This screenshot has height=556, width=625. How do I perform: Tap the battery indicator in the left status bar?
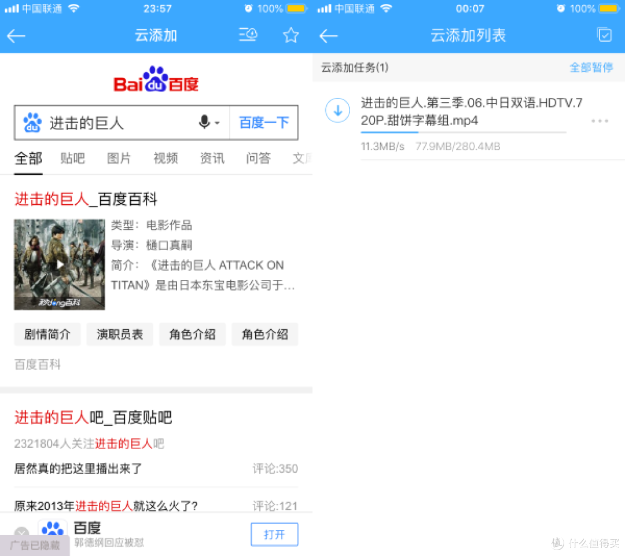296,8
